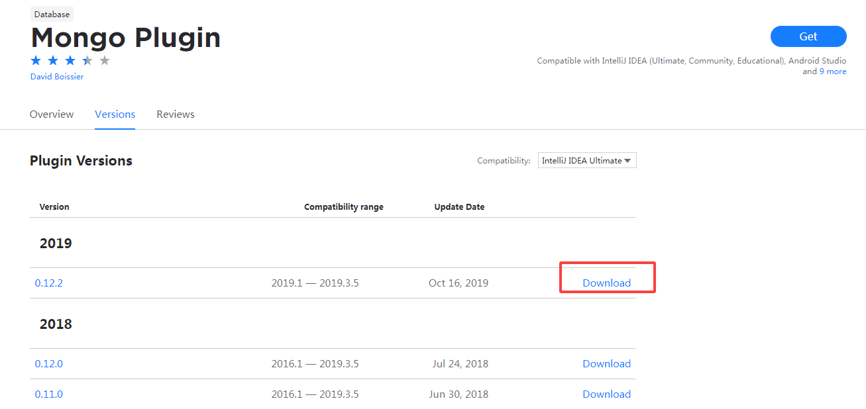
Task: Download plugin version 0.12.2
Action: (x=606, y=283)
